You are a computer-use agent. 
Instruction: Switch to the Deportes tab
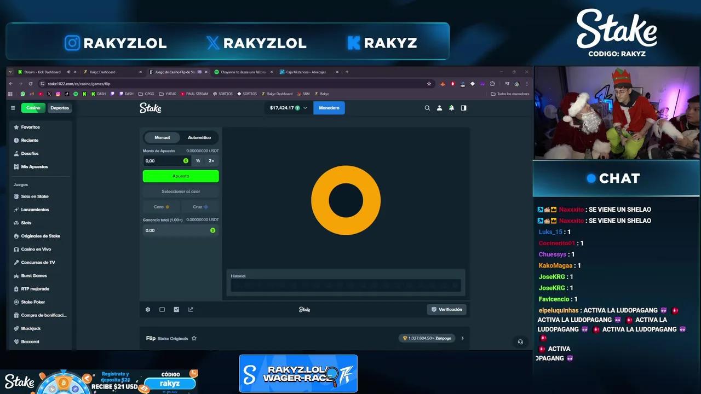[60, 108]
